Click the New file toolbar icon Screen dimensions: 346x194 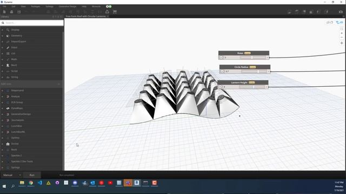pos(4,12)
